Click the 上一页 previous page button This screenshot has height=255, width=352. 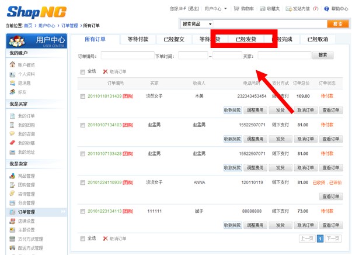coord(307,239)
